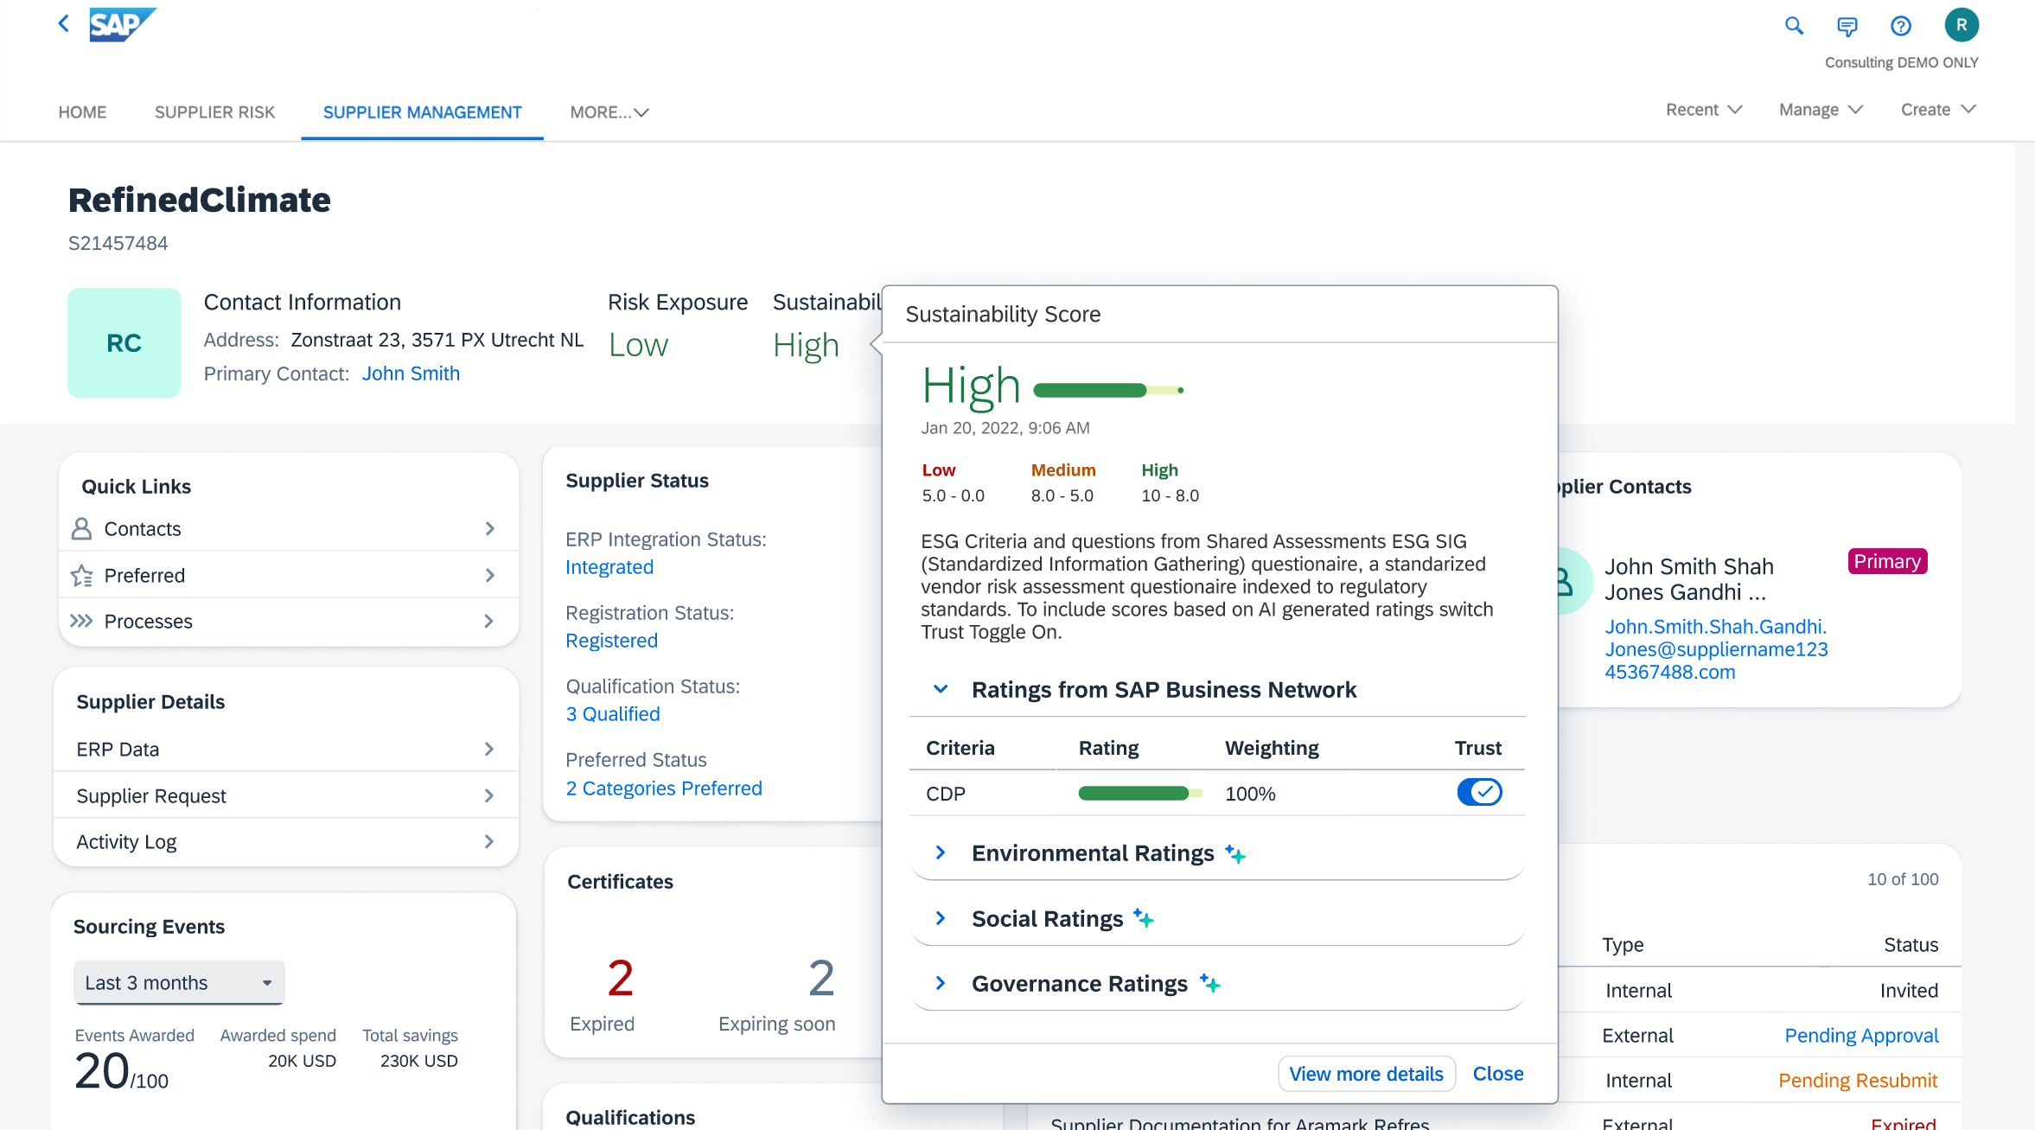This screenshot has height=1130, width=2035.
Task: Open the search icon in header
Action: pyautogui.click(x=1794, y=26)
